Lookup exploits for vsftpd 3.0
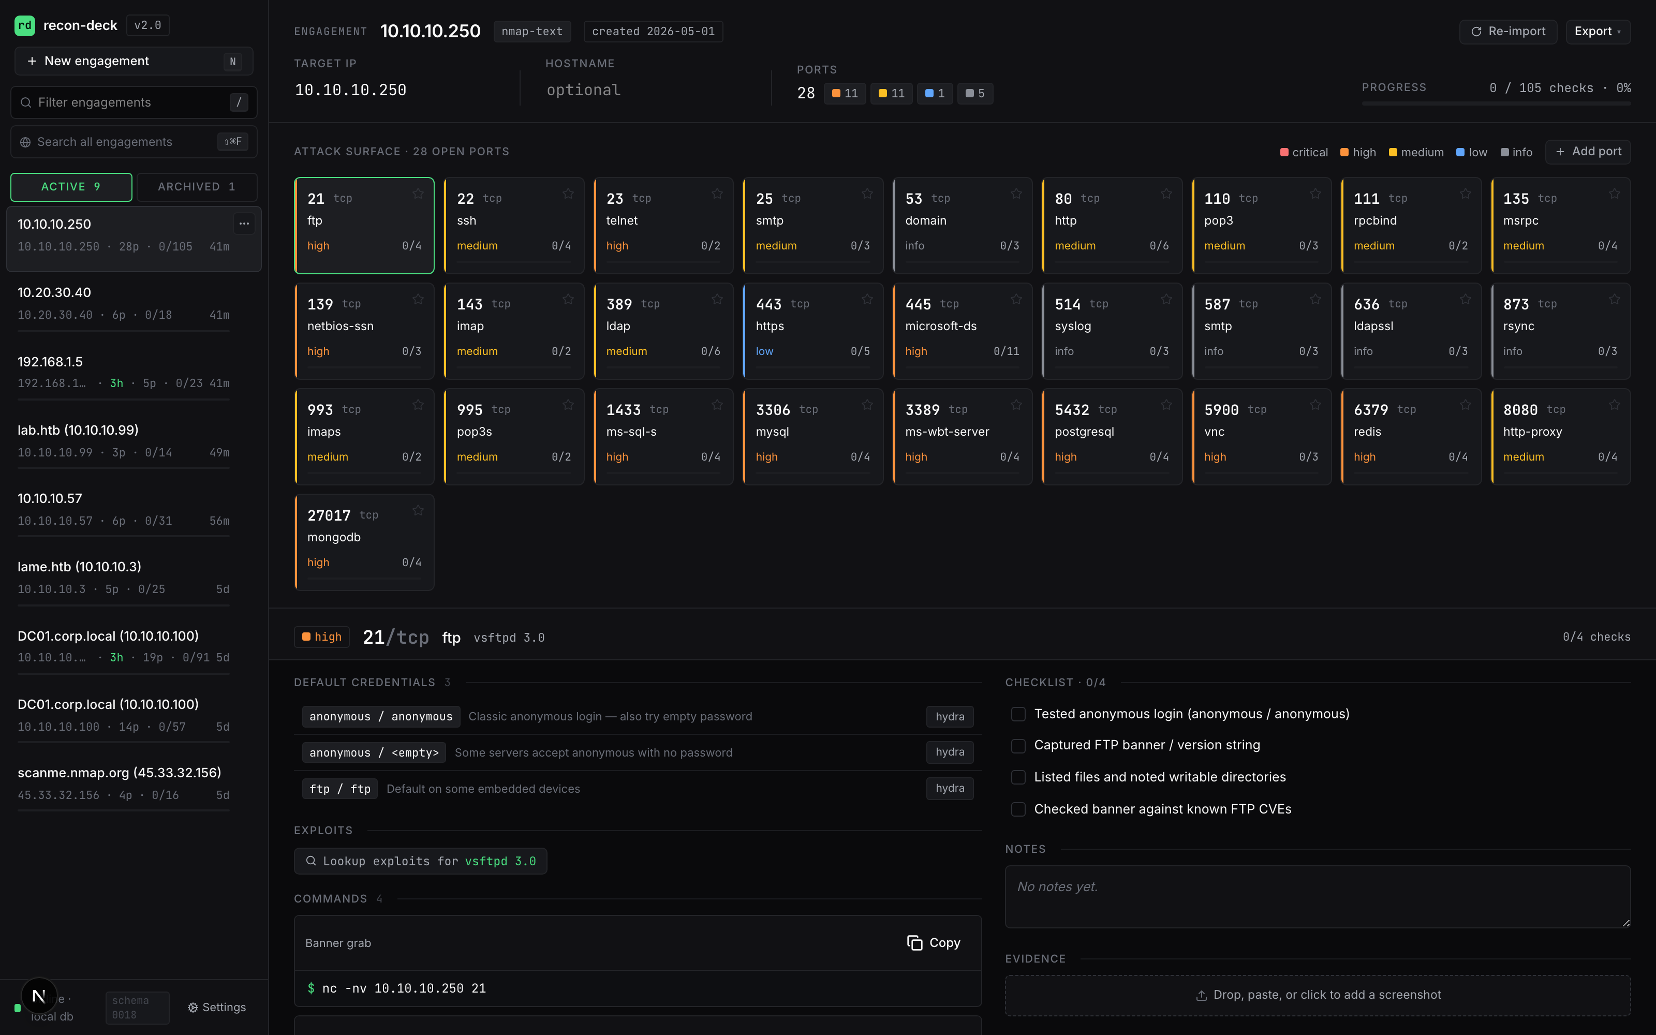The image size is (1656, 1035). pyautogui.click(x=420, y=861)
